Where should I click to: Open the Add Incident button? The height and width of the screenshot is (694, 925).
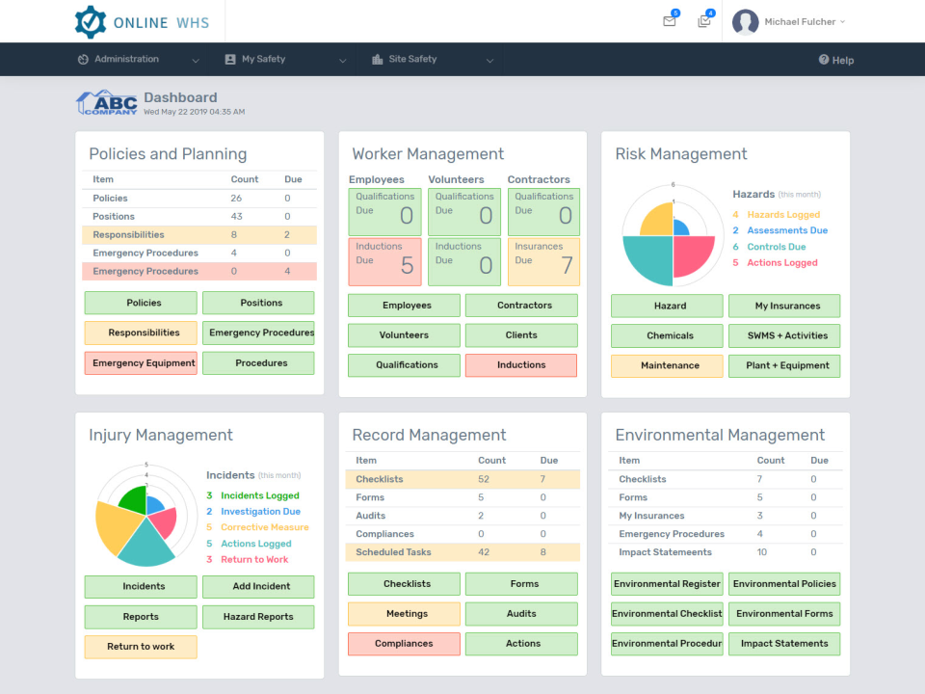258,586
